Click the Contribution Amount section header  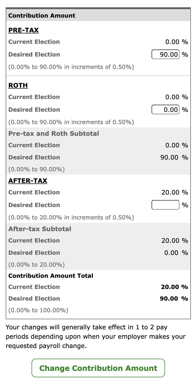coord(42,16)
